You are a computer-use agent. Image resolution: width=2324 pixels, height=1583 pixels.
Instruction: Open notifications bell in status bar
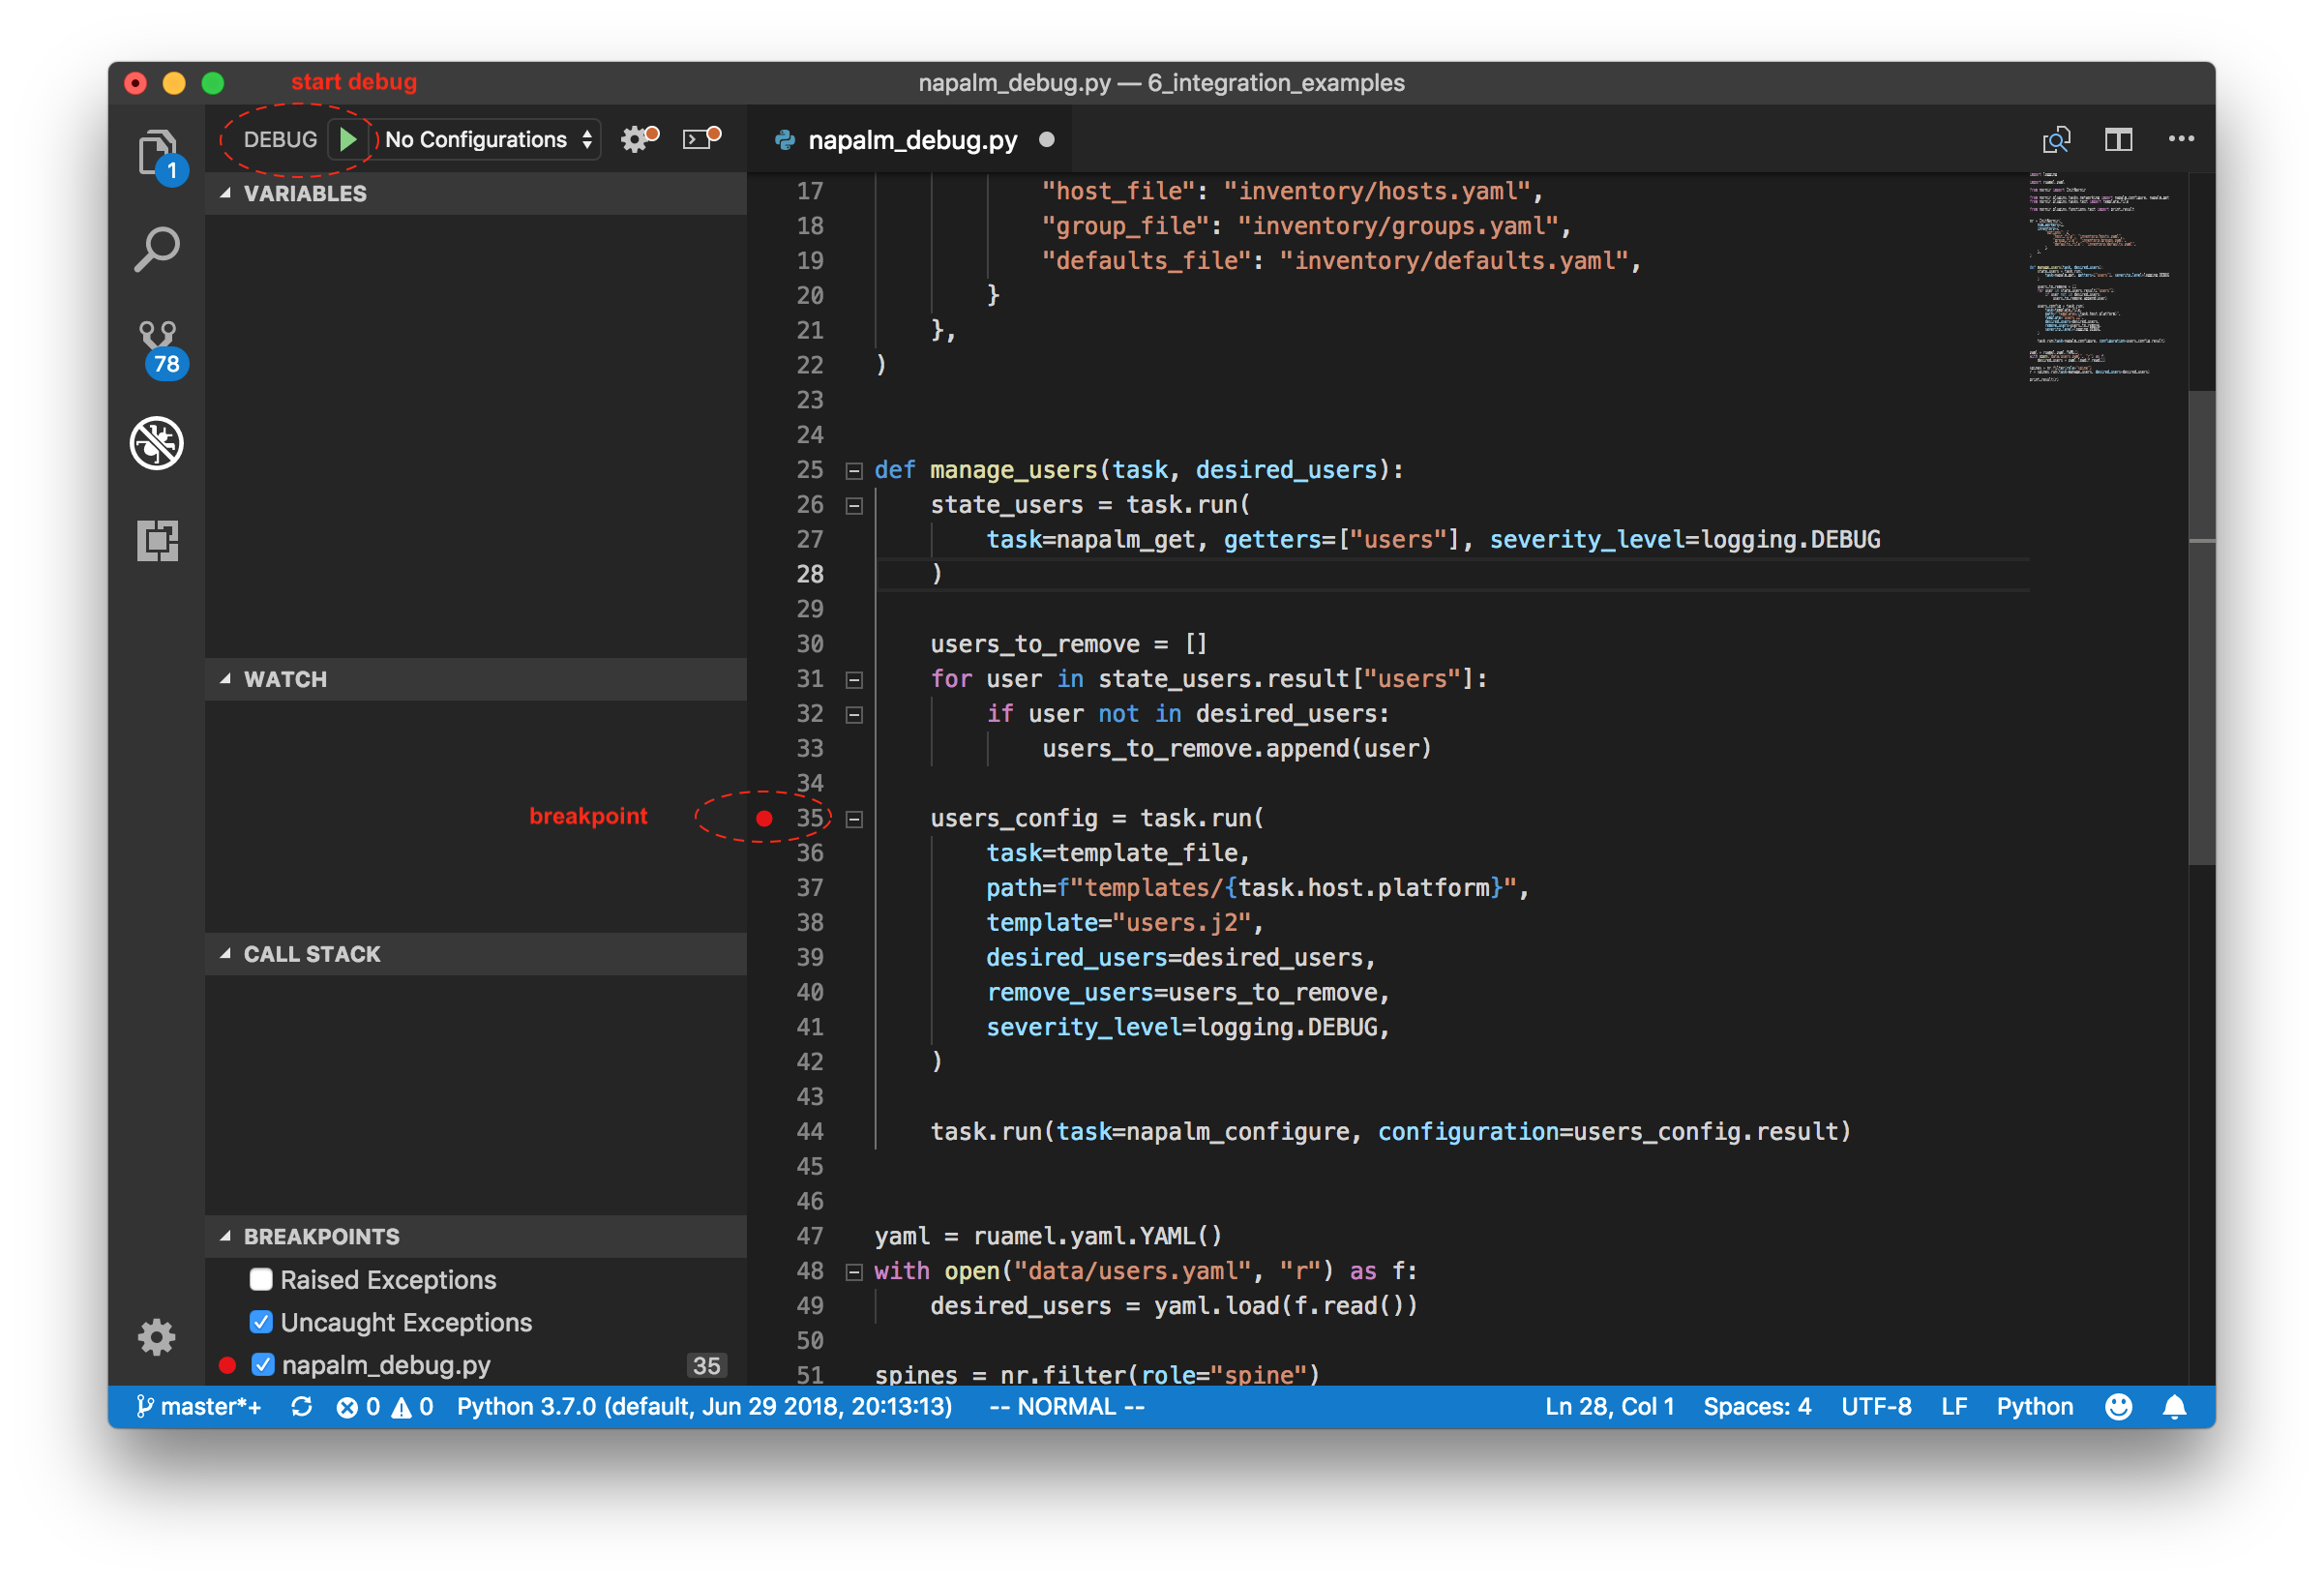click(x=2174, y=1406)
